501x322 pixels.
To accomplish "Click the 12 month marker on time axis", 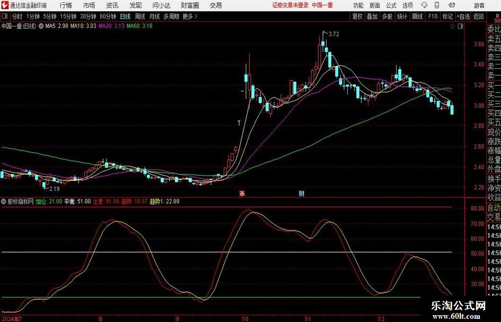I will coord(381,319).
